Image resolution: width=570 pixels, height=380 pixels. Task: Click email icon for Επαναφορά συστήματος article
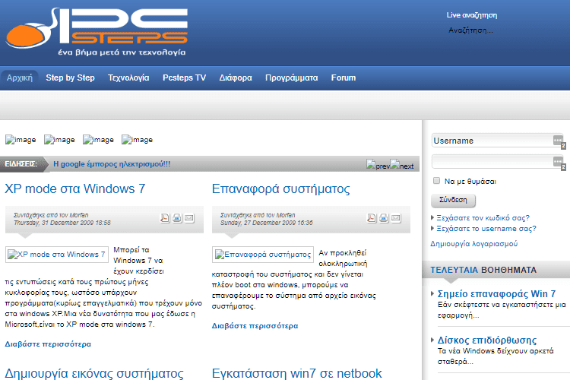coord(396,218)
